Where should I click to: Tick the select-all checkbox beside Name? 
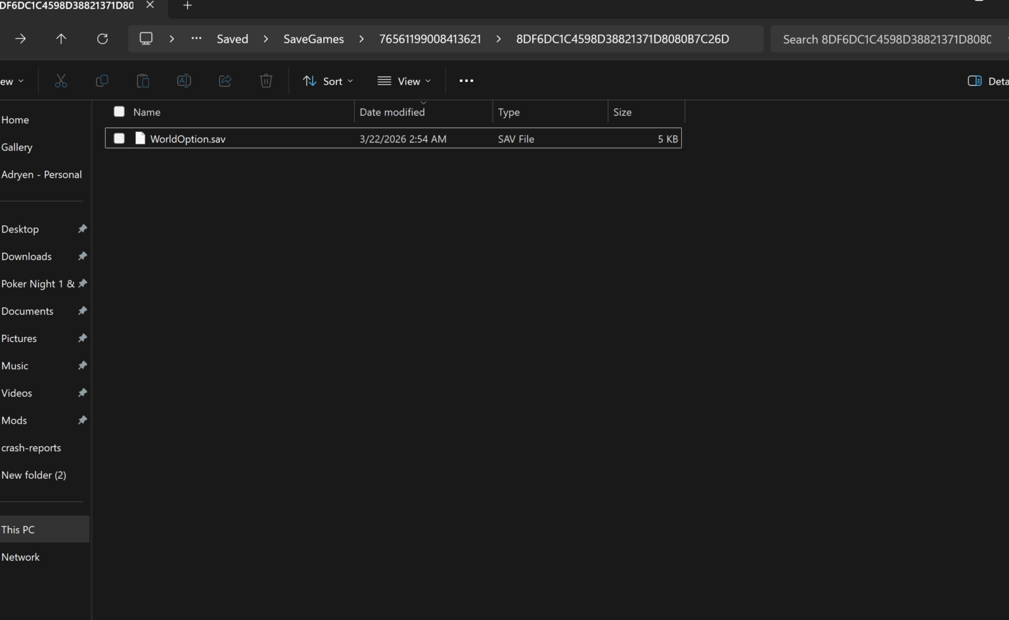coord(119,112)
